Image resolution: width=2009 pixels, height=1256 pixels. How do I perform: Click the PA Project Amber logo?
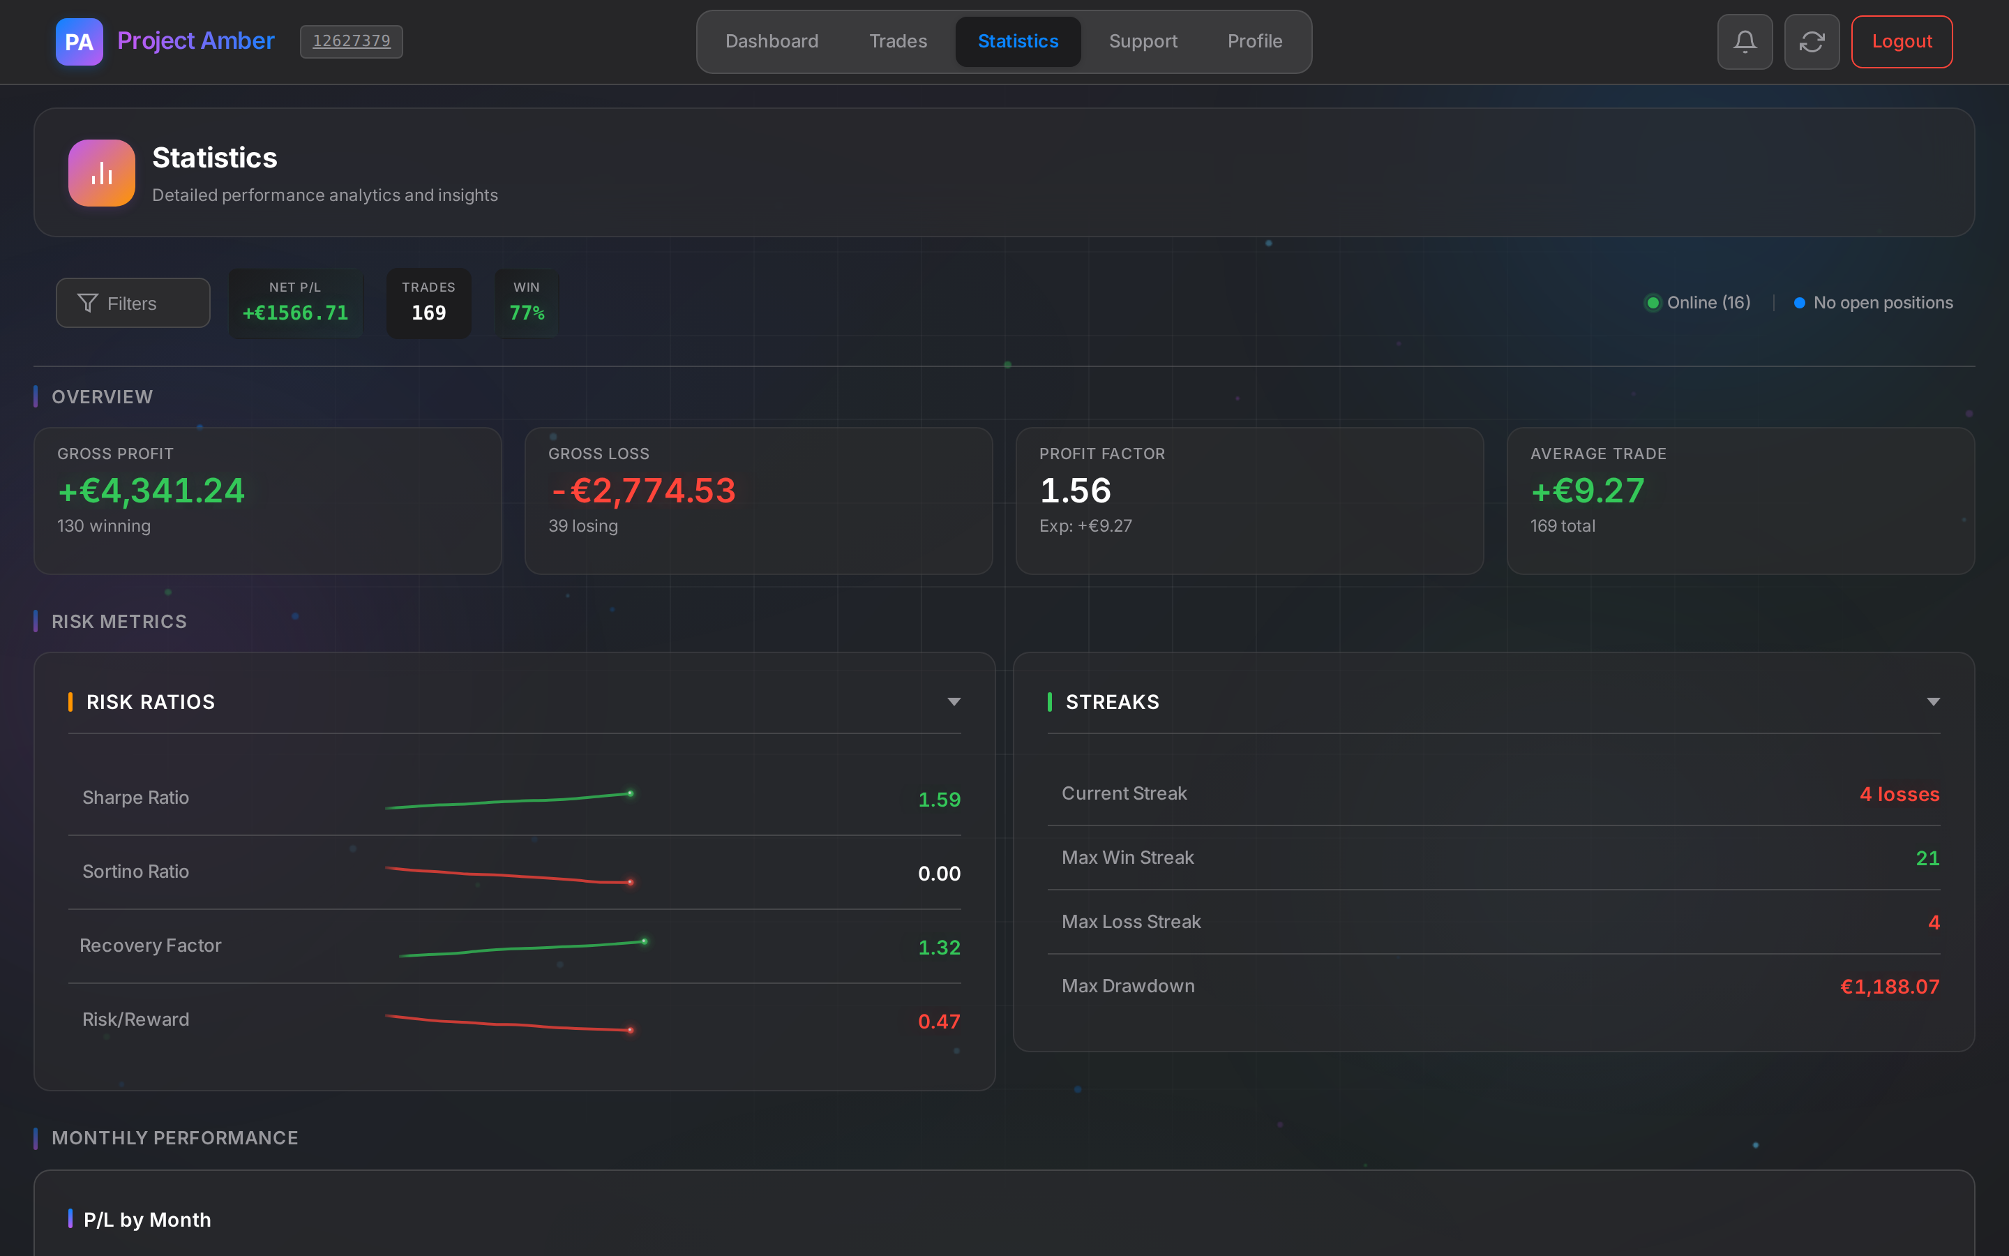pos(79,40)
